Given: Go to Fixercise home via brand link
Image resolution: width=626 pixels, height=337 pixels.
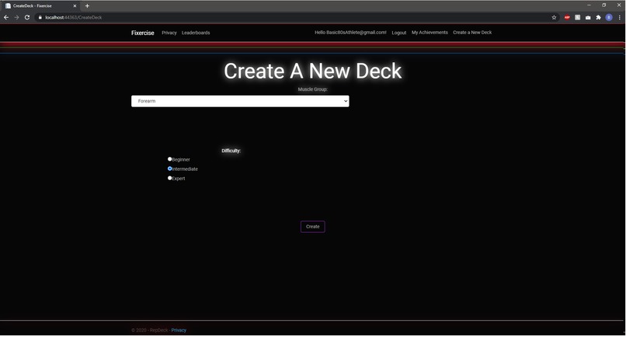Looking at the screenshot, I should 143,33.
